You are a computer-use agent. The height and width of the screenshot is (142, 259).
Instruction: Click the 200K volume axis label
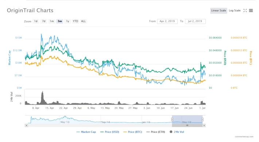tap(18, 96)
